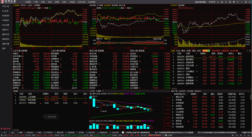Switch to 创业板指 tab
The height and width of the screenshot is (137, 252).
[107, 5]
